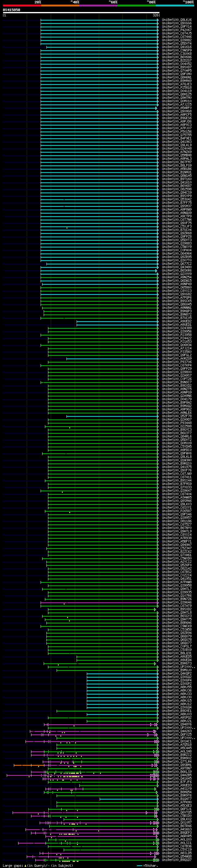
Task: Select hit label UniRef100_A5ARF0
Action: (177, 108)
